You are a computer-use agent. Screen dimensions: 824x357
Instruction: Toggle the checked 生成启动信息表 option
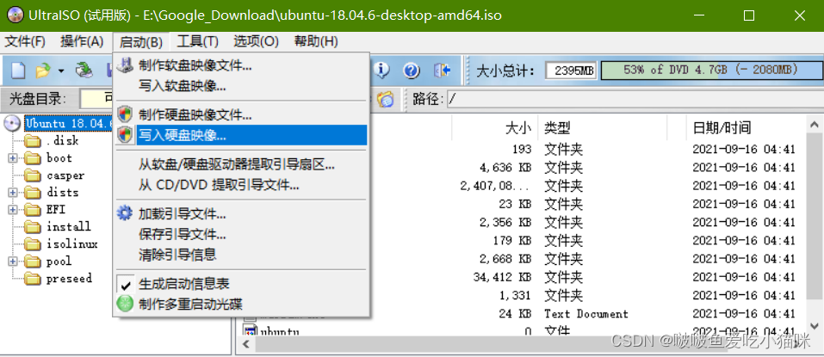241,284
